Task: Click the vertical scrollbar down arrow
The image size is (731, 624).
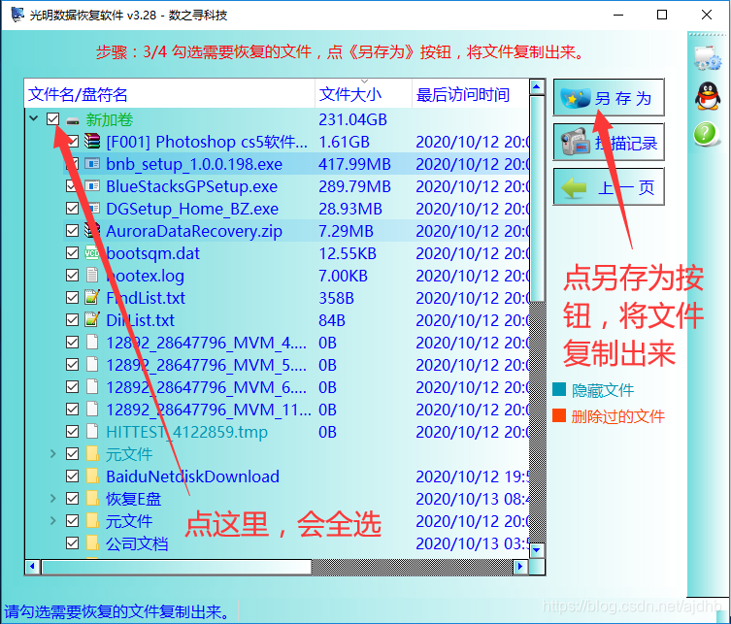Action: click(537, 550)
